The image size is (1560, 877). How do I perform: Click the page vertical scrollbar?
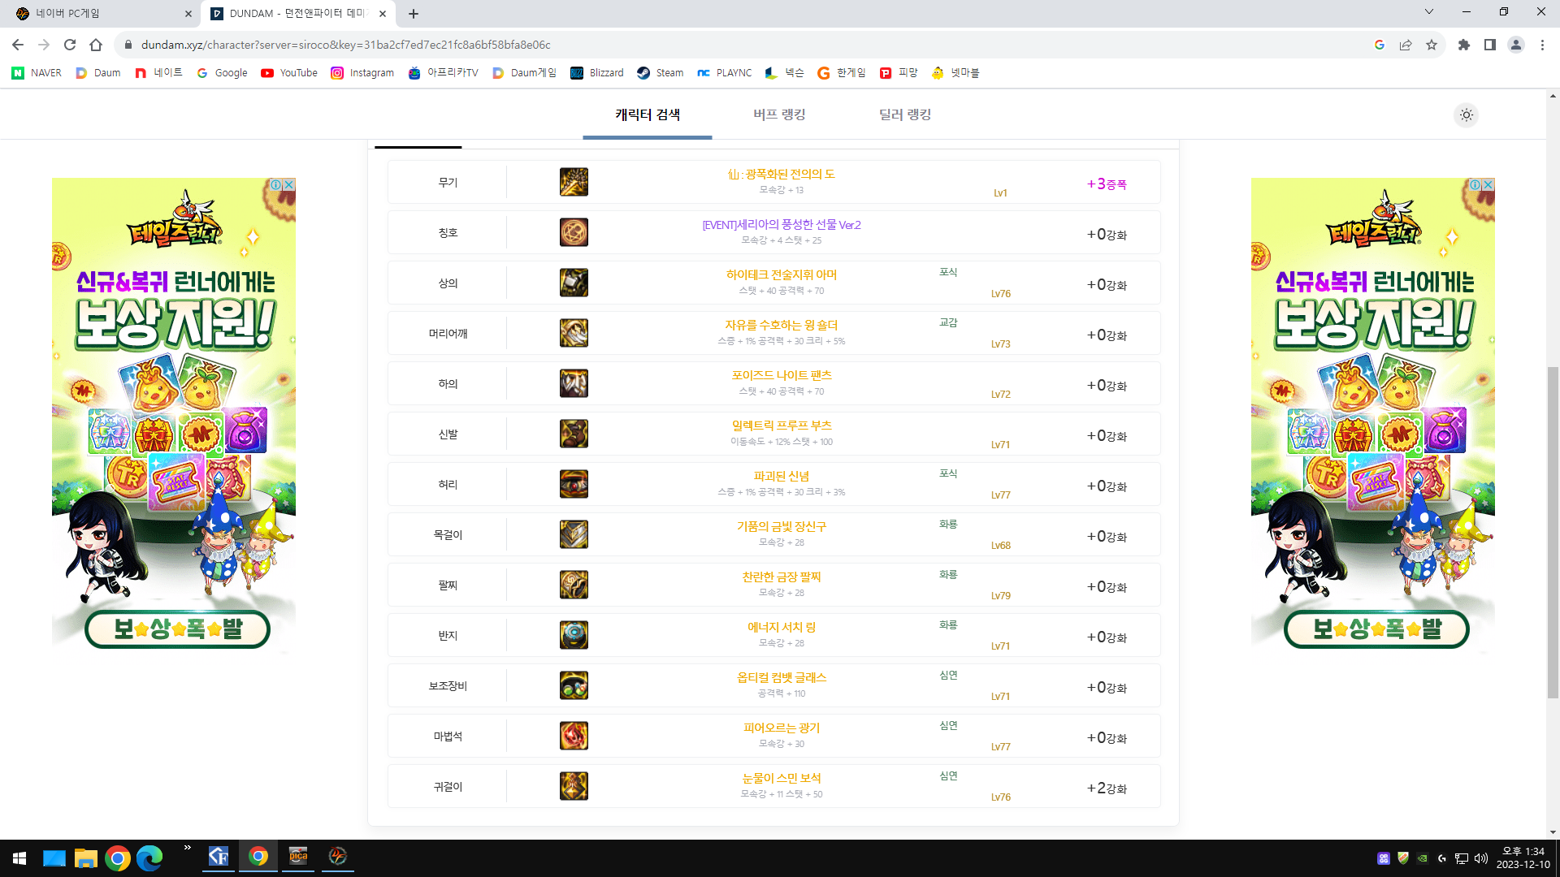[x=1553, y=532]
